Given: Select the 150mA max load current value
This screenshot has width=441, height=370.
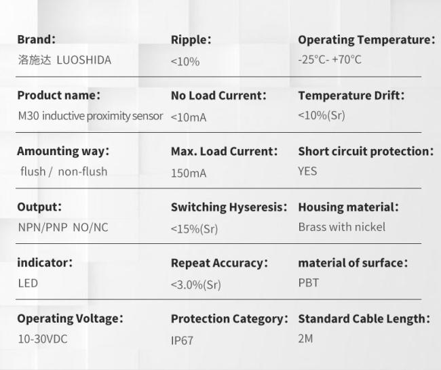Looking at the screenshot, I should [189, 173].
